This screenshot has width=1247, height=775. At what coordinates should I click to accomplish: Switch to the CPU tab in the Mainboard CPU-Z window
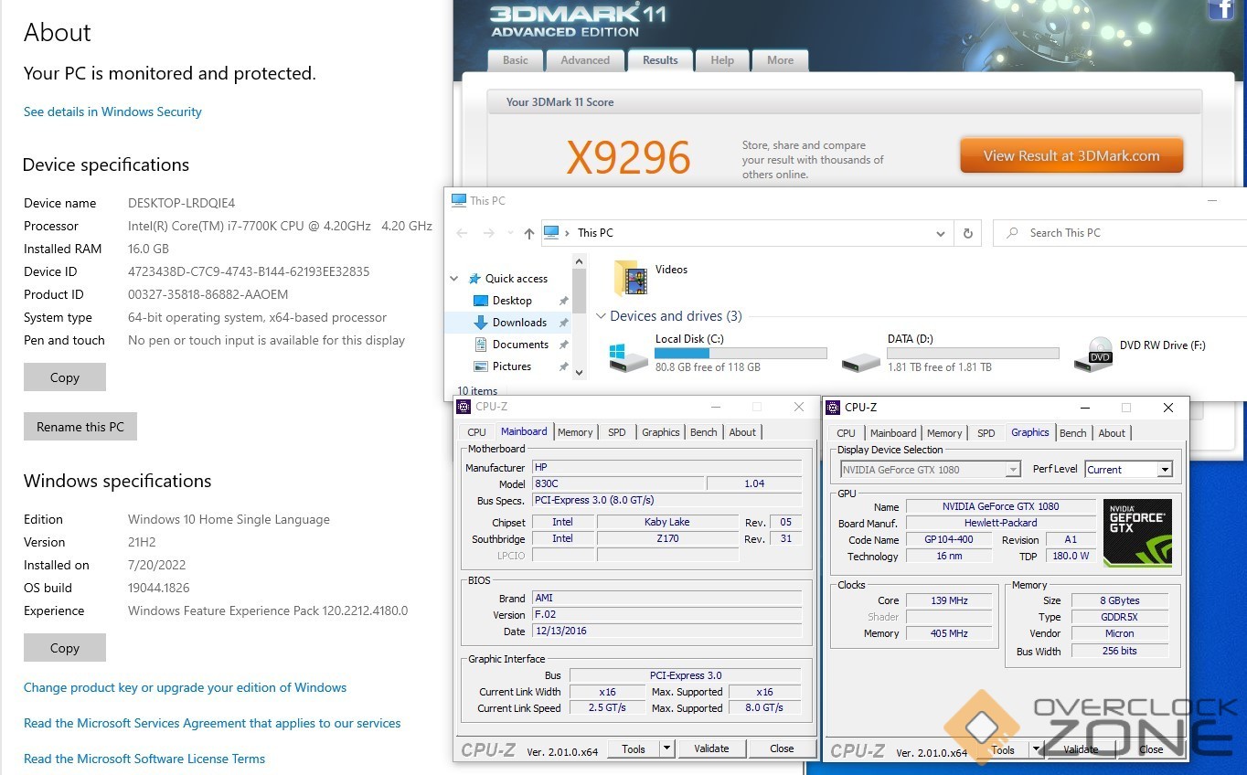point(477,432)
